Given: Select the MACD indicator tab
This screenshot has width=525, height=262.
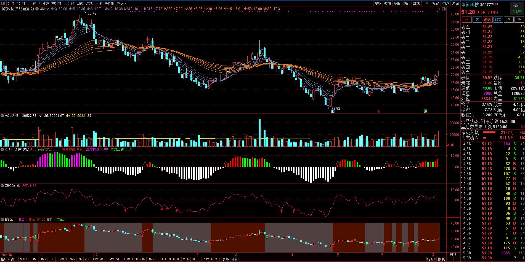Looking at the screenshot, I should (25, 259).
